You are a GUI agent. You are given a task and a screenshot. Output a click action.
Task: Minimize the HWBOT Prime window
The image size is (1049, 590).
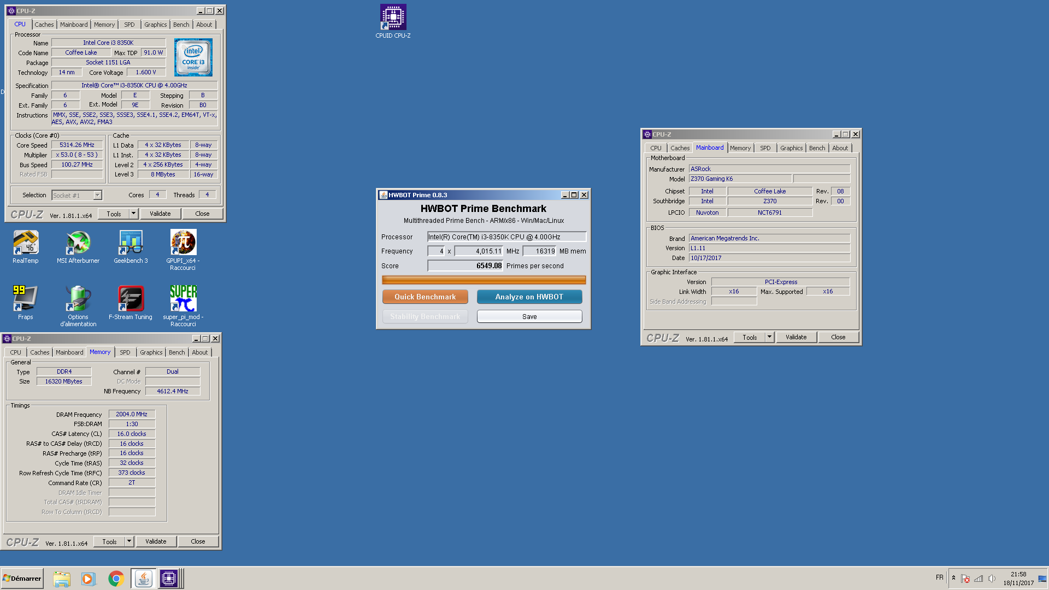pos(565,195)
